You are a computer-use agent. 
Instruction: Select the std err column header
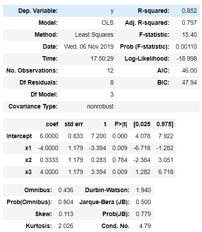[74, 124]
